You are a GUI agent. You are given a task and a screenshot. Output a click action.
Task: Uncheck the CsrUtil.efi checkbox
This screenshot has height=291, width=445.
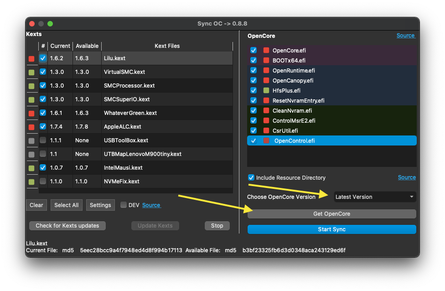pos(254,130)
